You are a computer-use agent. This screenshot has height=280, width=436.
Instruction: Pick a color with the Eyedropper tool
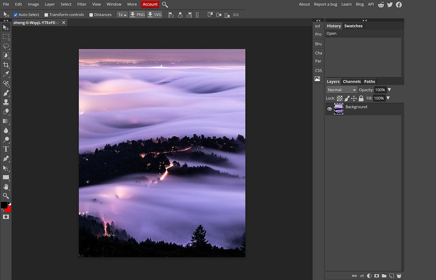point(6,74)
